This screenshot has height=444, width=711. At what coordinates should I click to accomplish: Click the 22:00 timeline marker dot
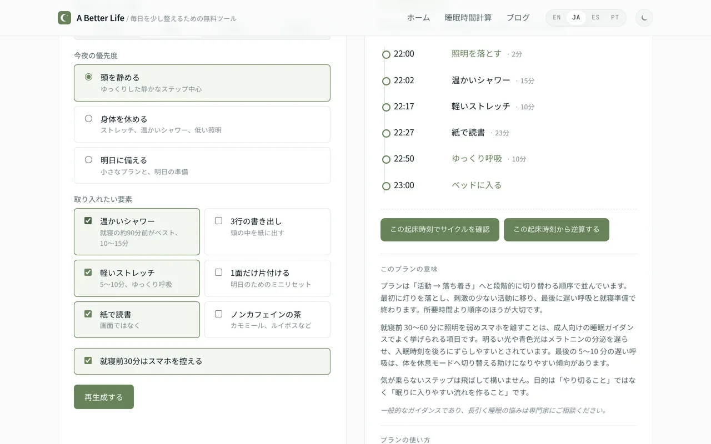click(x=386, y=54)
